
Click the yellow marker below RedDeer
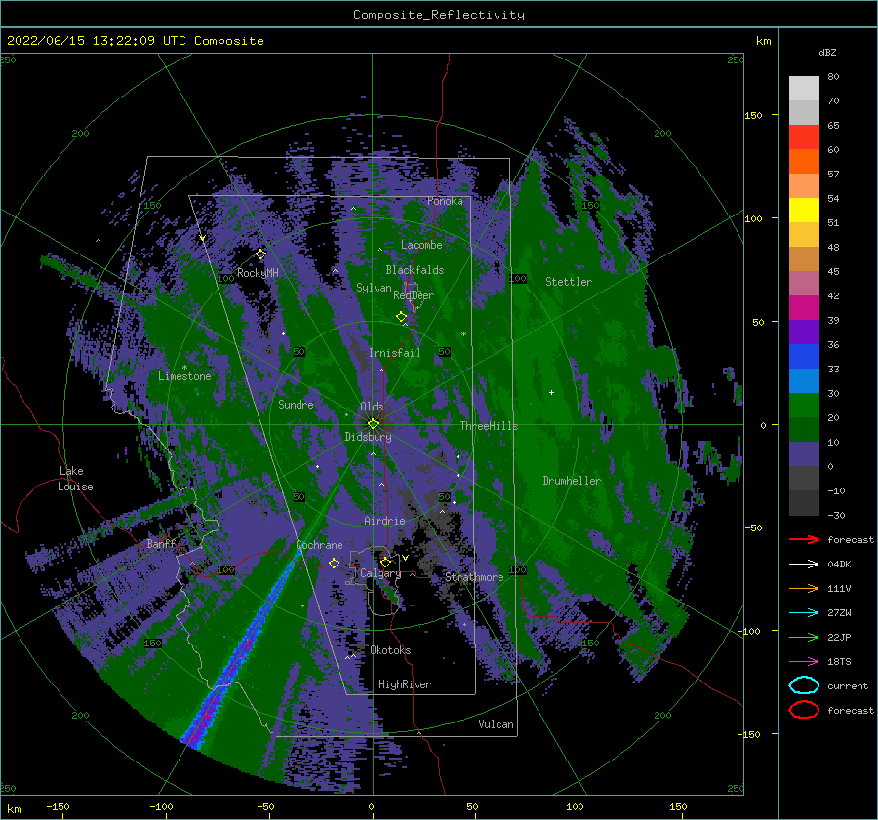(x=402, y=317)
